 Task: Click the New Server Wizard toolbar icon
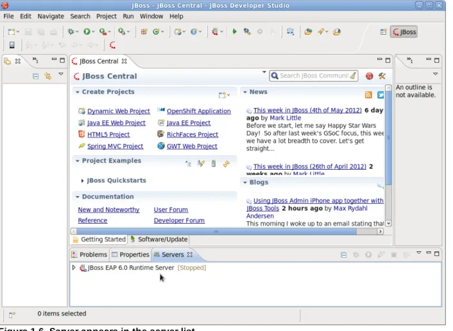[215, 31]
